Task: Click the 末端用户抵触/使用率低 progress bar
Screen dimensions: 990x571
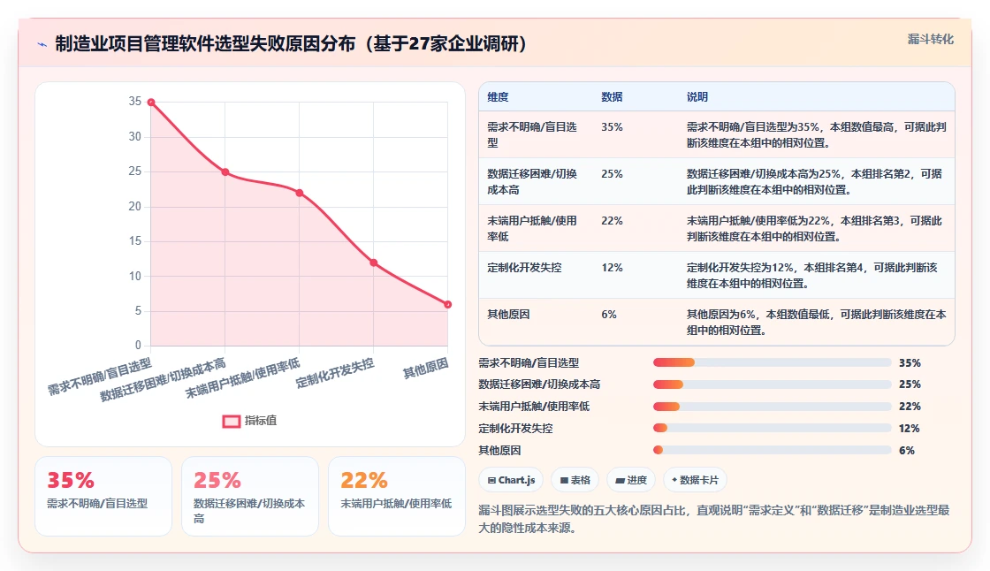Action: (x=773, y=407)
